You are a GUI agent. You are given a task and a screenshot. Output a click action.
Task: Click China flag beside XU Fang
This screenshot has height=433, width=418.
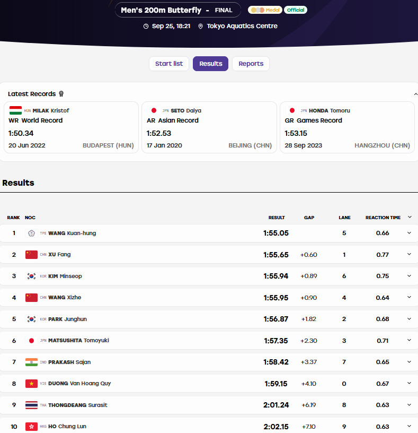coord(31,255)
